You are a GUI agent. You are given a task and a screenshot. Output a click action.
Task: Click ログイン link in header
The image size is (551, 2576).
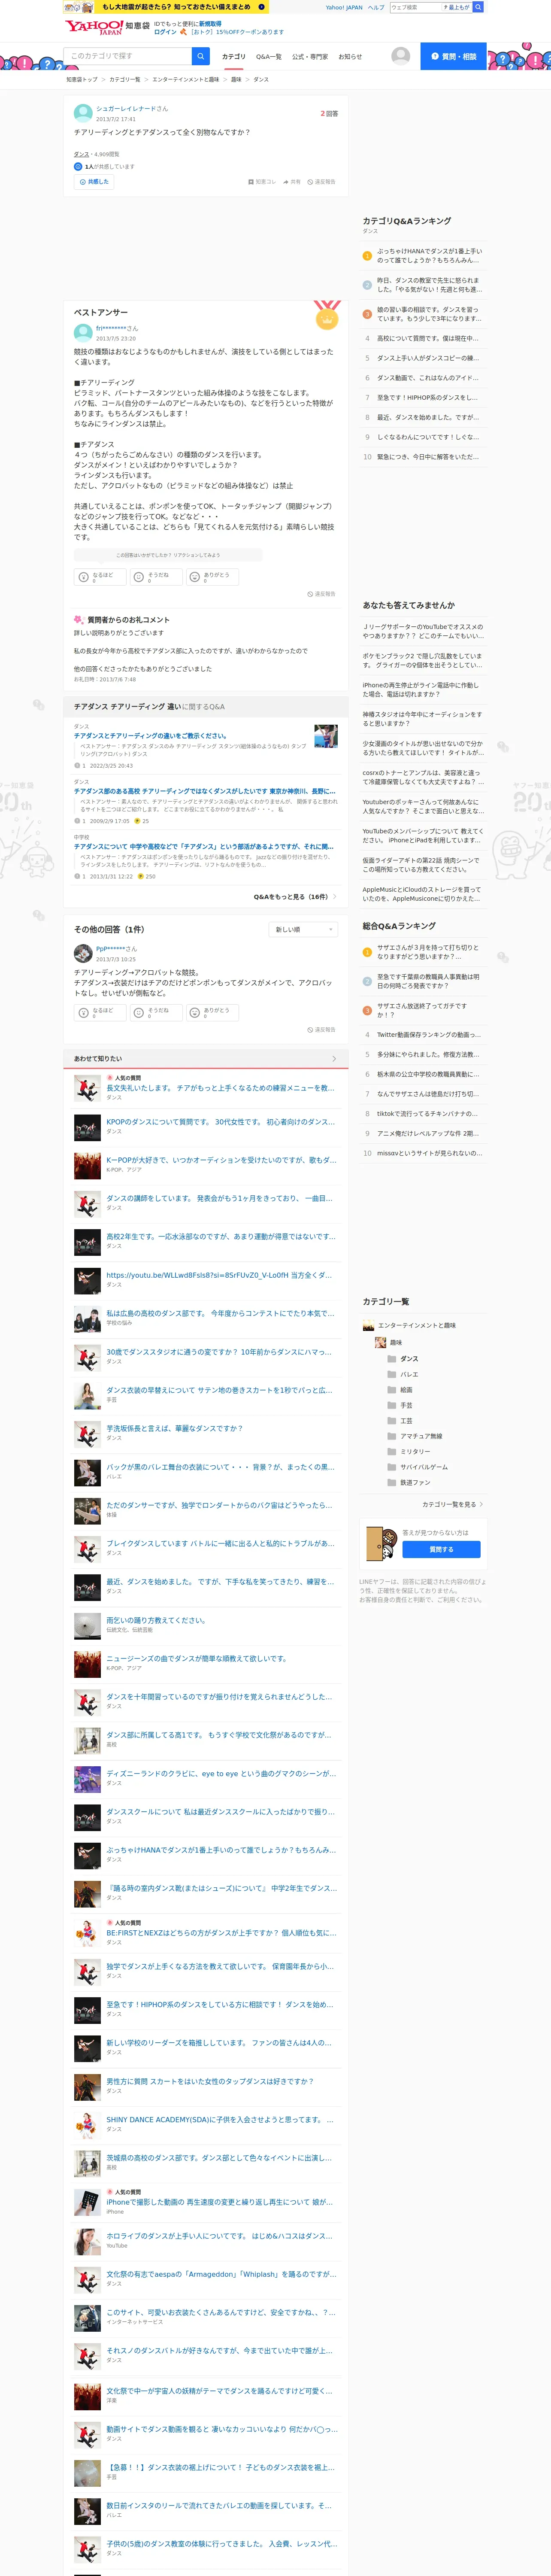click(x=165, y=32)
